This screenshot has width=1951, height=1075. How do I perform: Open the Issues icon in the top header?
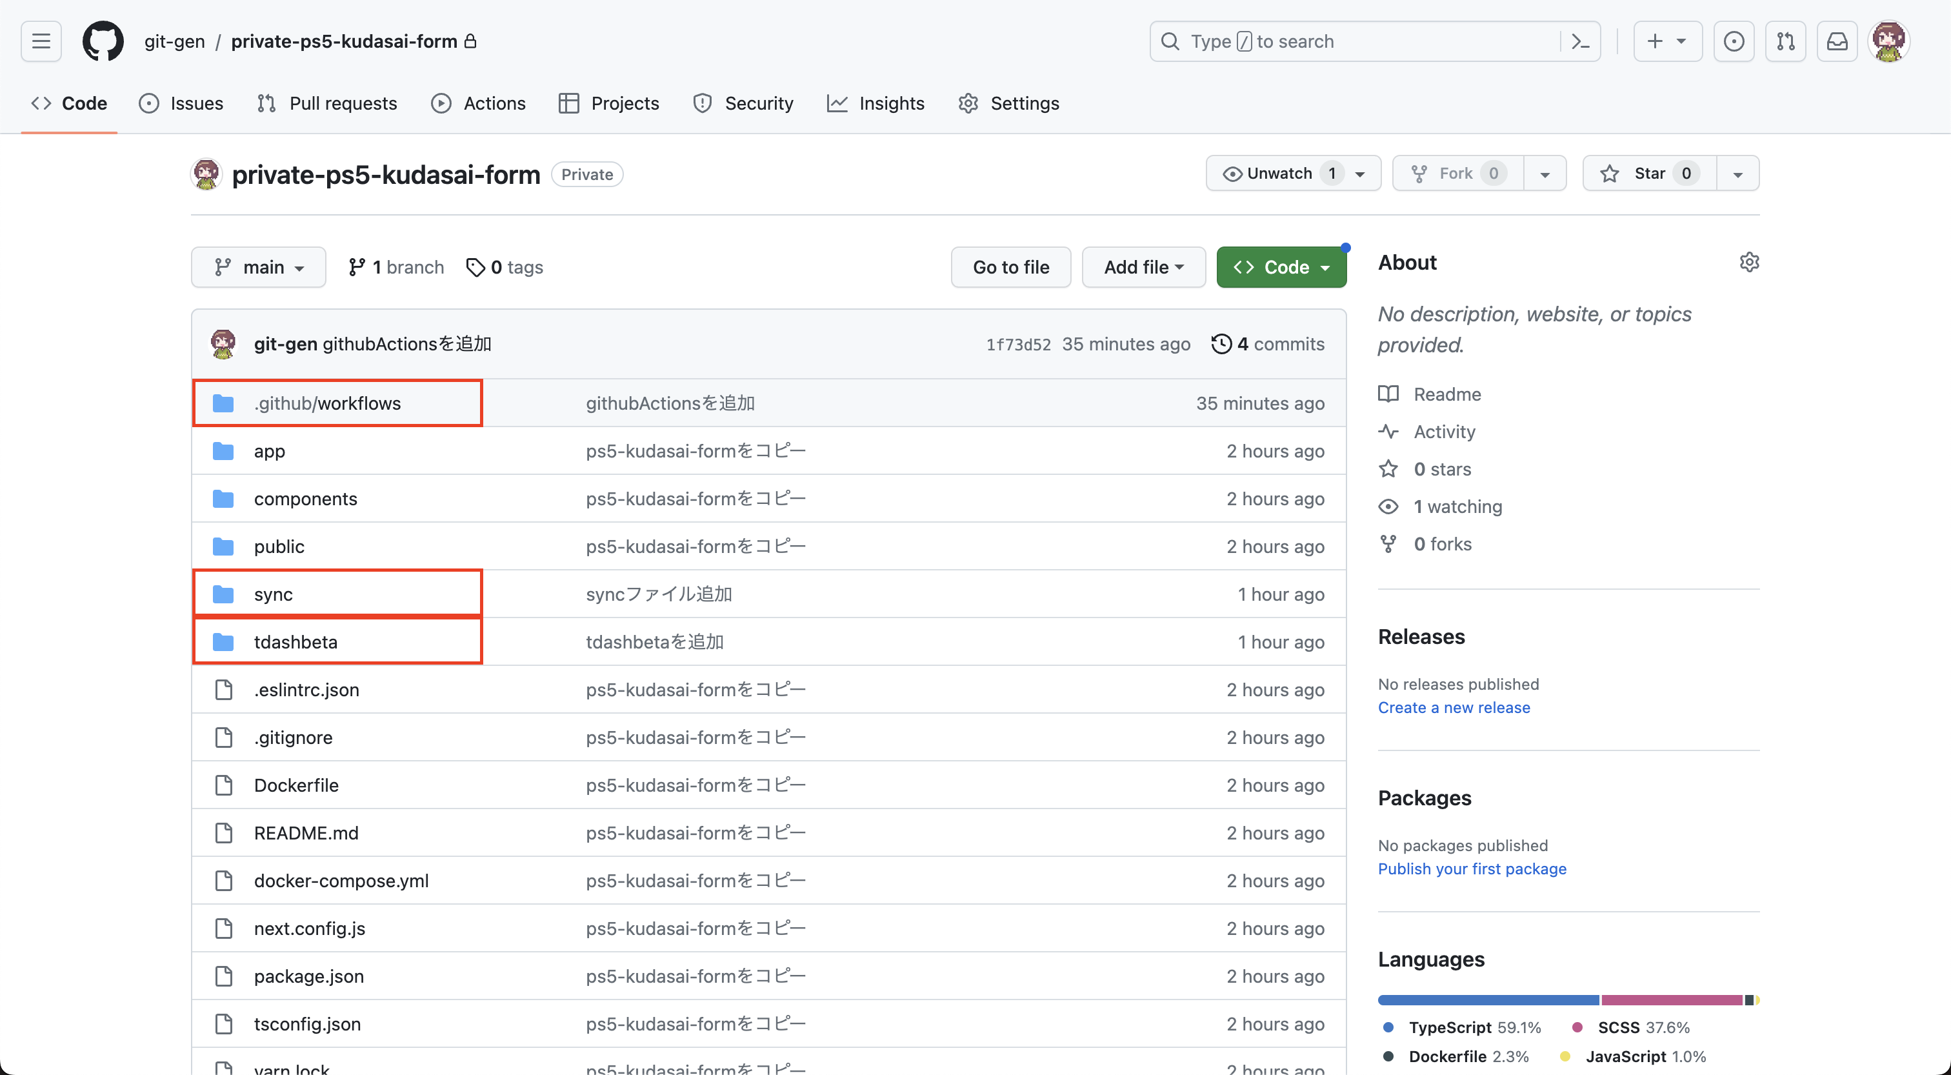pos(1734,41)
